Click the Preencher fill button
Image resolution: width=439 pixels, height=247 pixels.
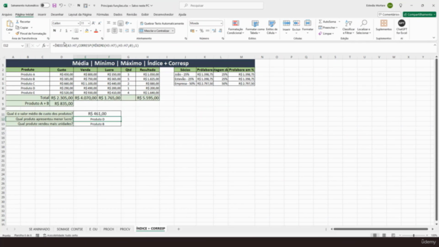tap(328, 27)
